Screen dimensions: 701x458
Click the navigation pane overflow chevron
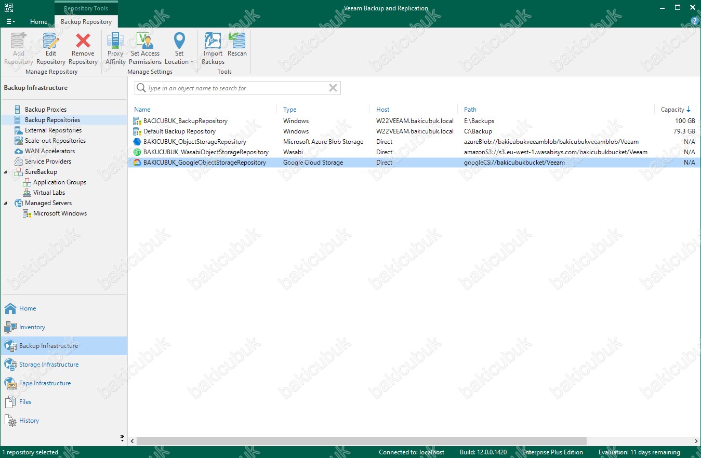(122, 437)
